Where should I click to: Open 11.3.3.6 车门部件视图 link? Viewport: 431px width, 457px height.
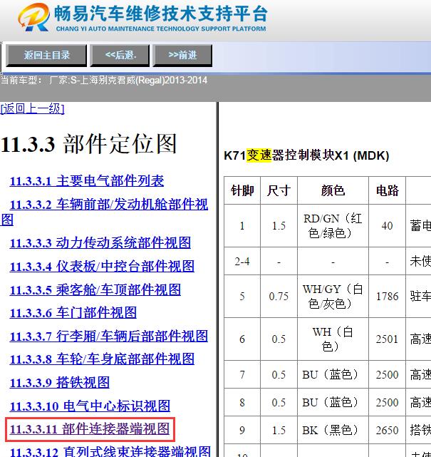pos(73,313)
